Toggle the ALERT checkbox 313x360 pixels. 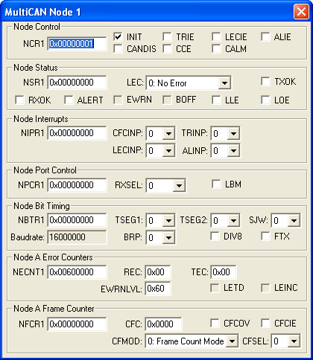pos(69,100)
